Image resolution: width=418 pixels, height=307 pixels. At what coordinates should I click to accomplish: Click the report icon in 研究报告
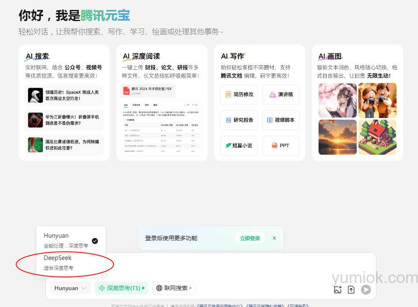[229, 120]
